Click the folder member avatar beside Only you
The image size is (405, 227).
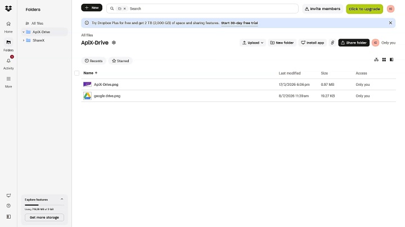[x=375, y=43]
